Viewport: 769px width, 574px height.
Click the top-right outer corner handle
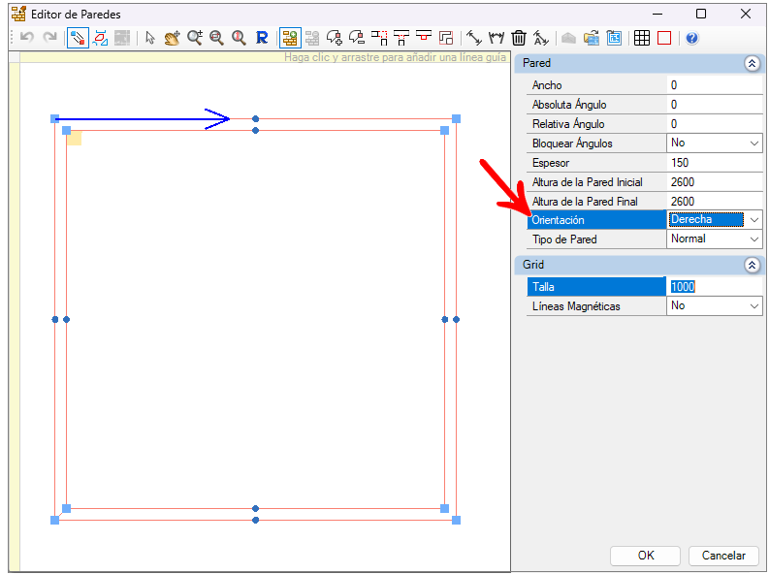click(456, 118)
